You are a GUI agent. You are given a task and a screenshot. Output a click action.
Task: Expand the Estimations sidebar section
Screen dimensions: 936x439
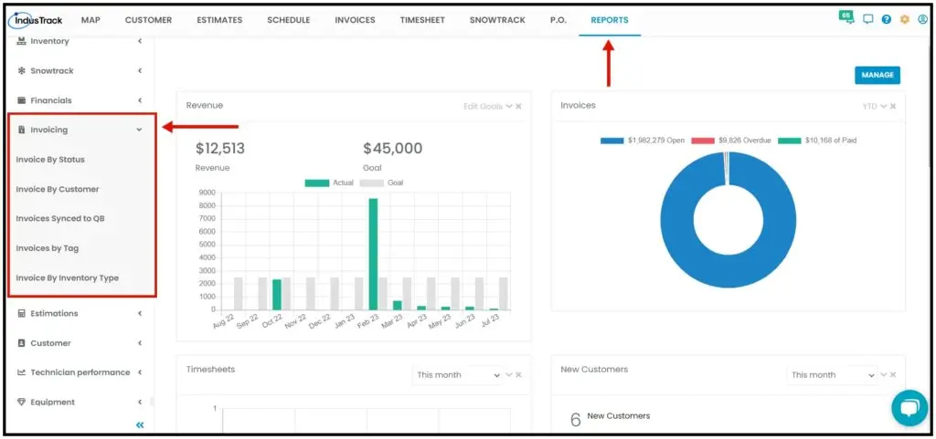point(140,313)
